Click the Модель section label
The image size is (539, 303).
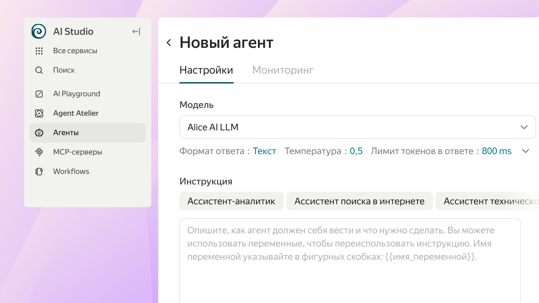[197, 105]
